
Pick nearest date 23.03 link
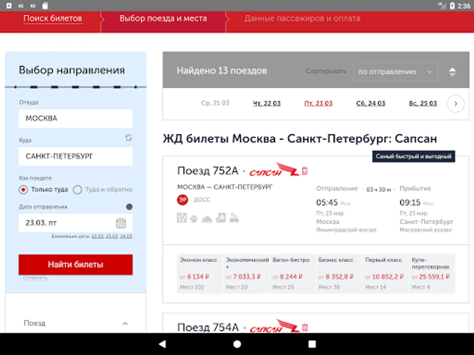tap(112, 236)
